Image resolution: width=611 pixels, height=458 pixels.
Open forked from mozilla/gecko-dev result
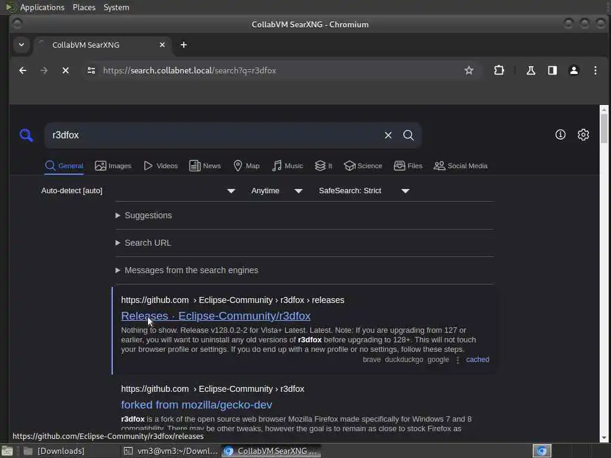pos(196,405)
